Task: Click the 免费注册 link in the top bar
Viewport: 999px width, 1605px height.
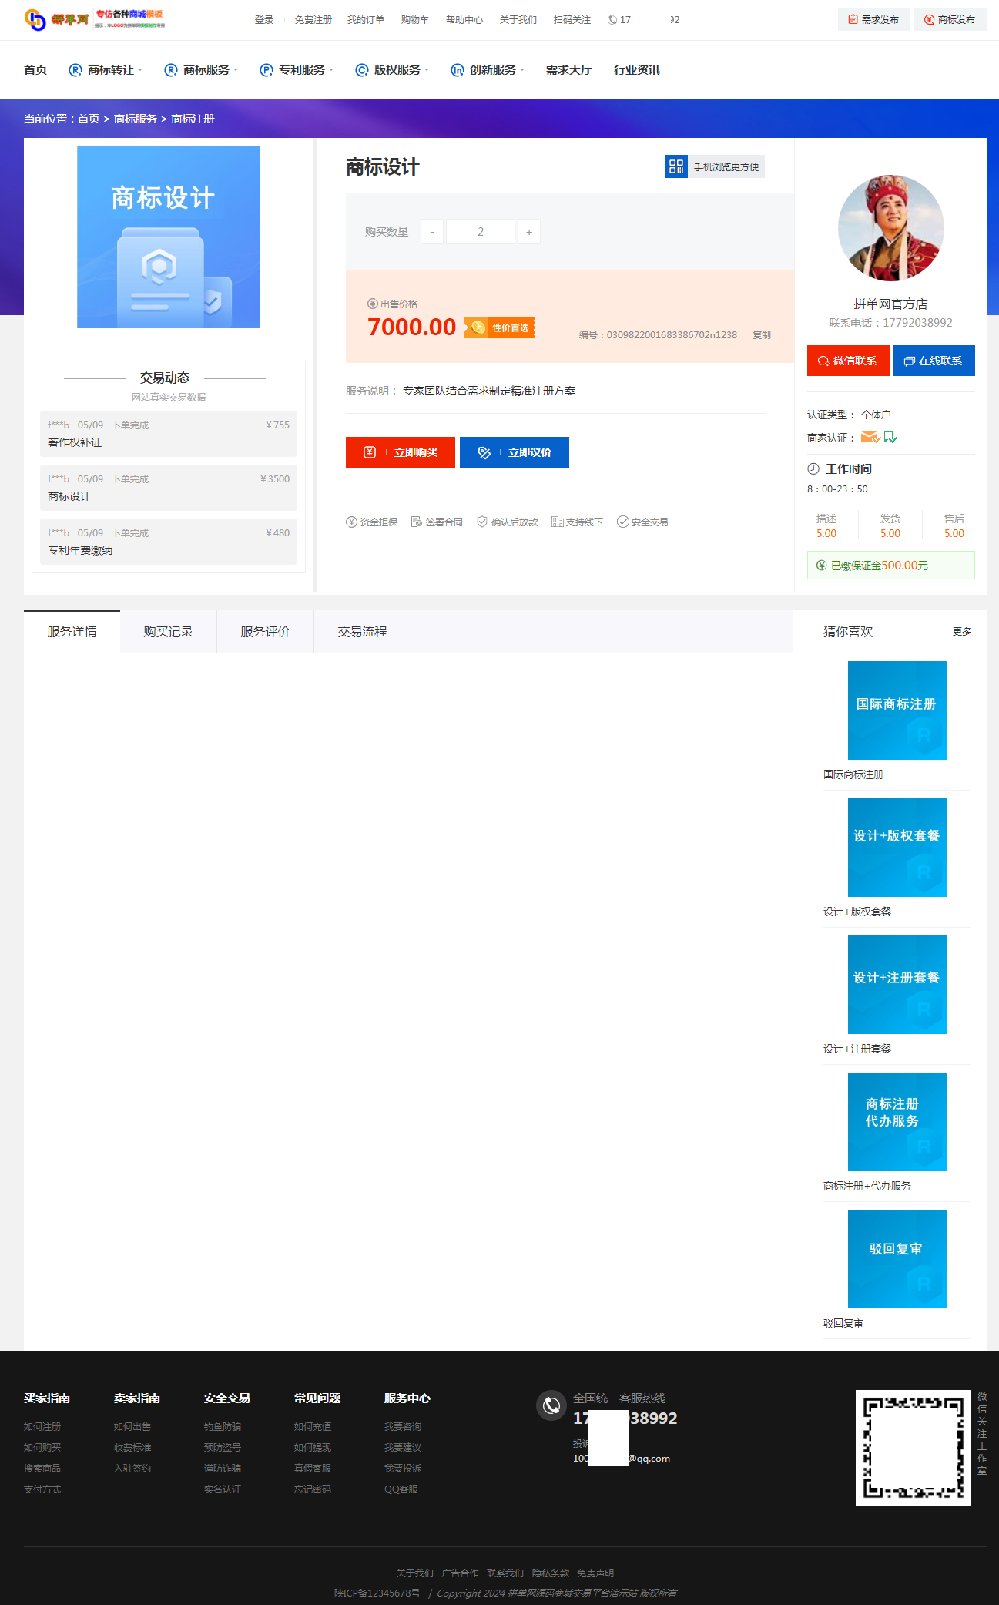Action: tap(313, 20)
